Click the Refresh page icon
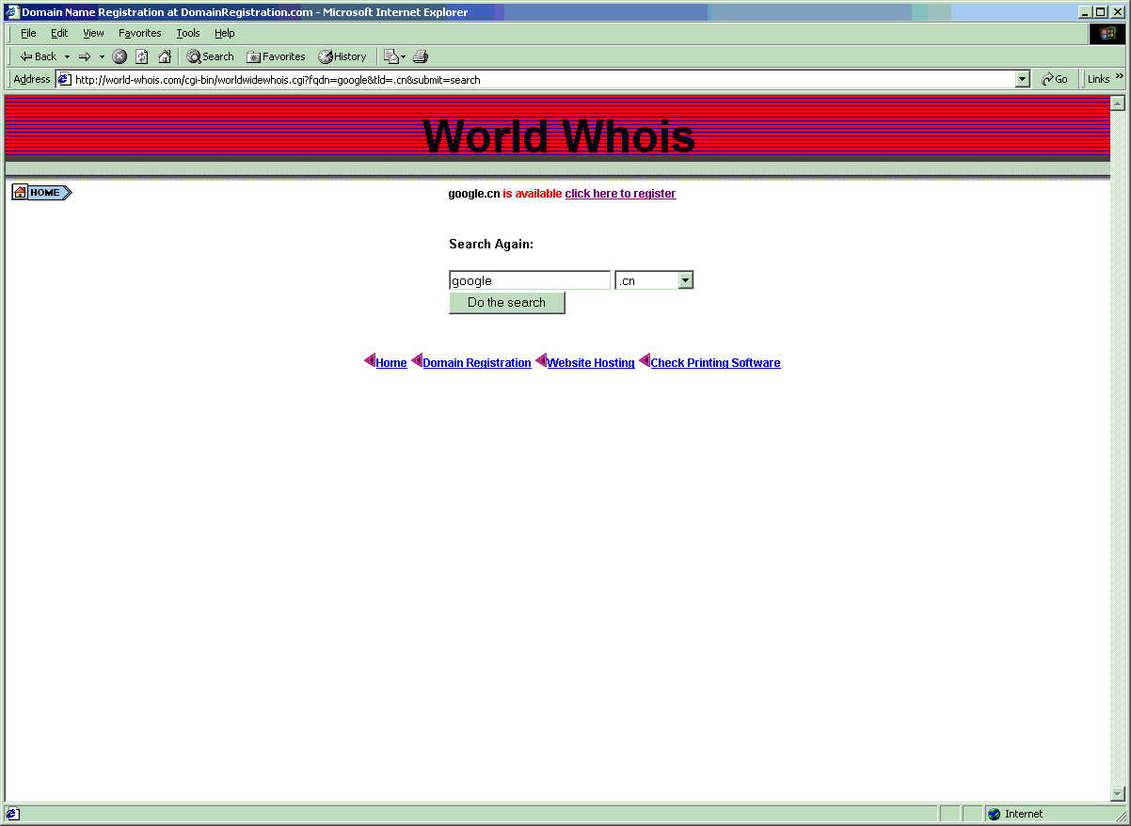The image size is (1131, 826). [x=142, y=56]
